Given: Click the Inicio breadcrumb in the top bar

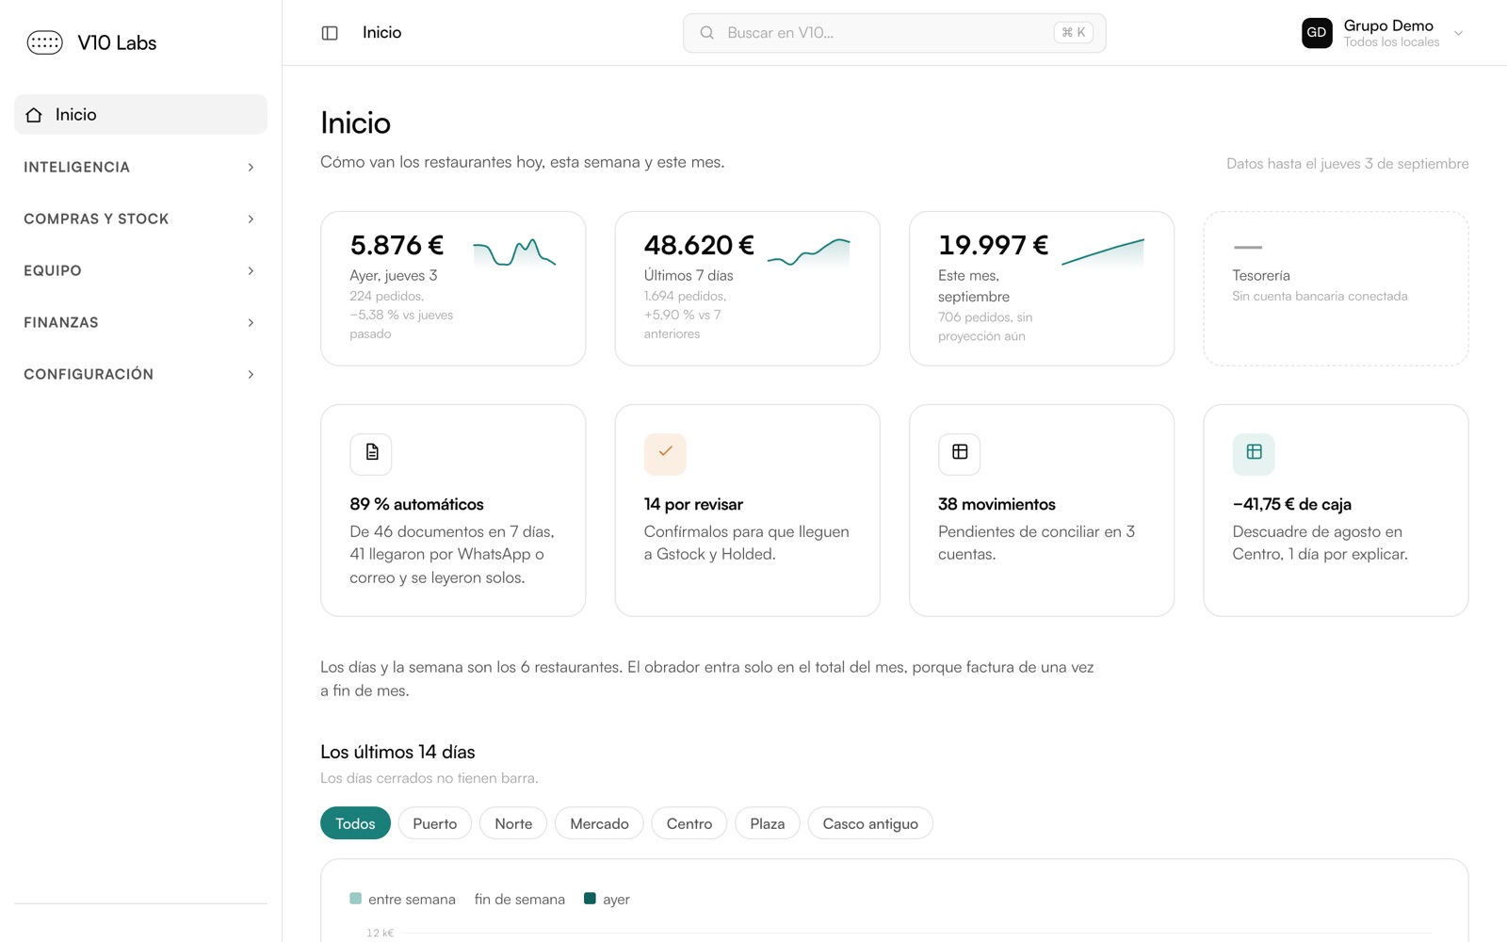Looking at the screenshot, I should 382,33.
